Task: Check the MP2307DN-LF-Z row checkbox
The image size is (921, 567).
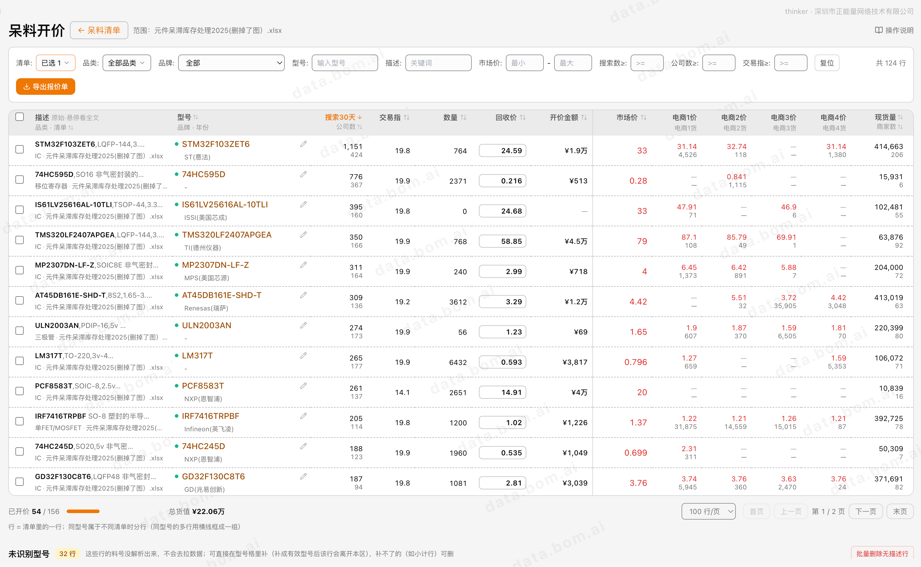Action: pyautogui.click(x=20, y=270)
